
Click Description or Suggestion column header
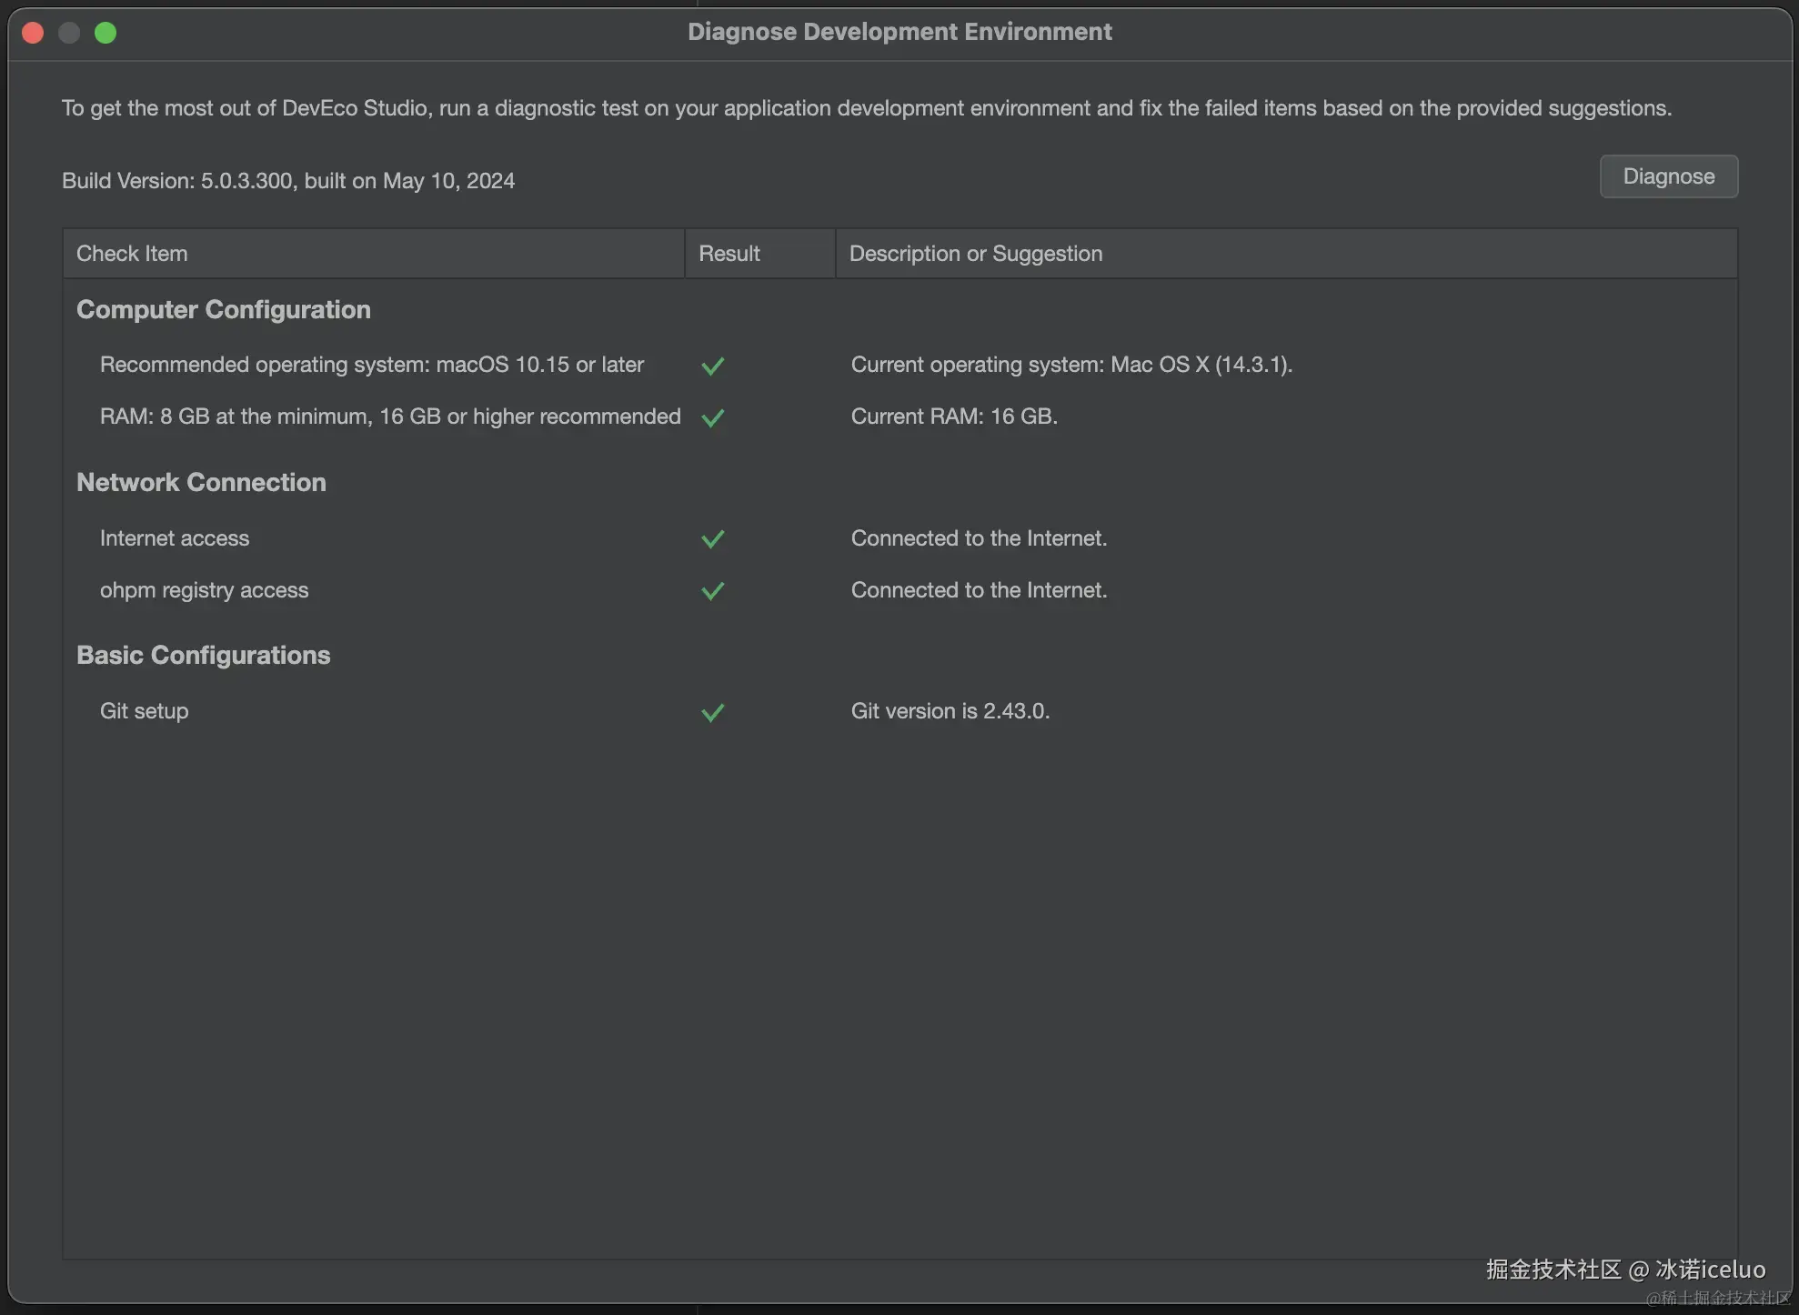pos(975,254)
